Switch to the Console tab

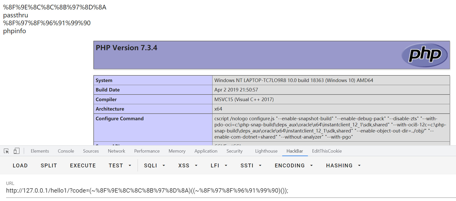(66, 151)
